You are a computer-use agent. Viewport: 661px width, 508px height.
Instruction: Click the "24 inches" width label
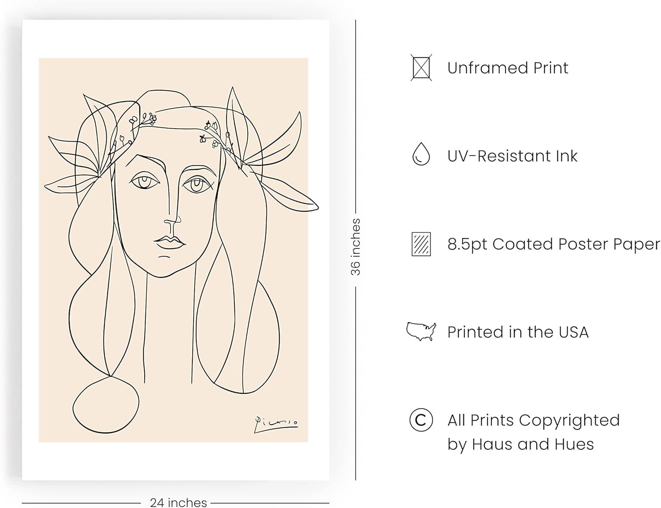pos(178,503)
